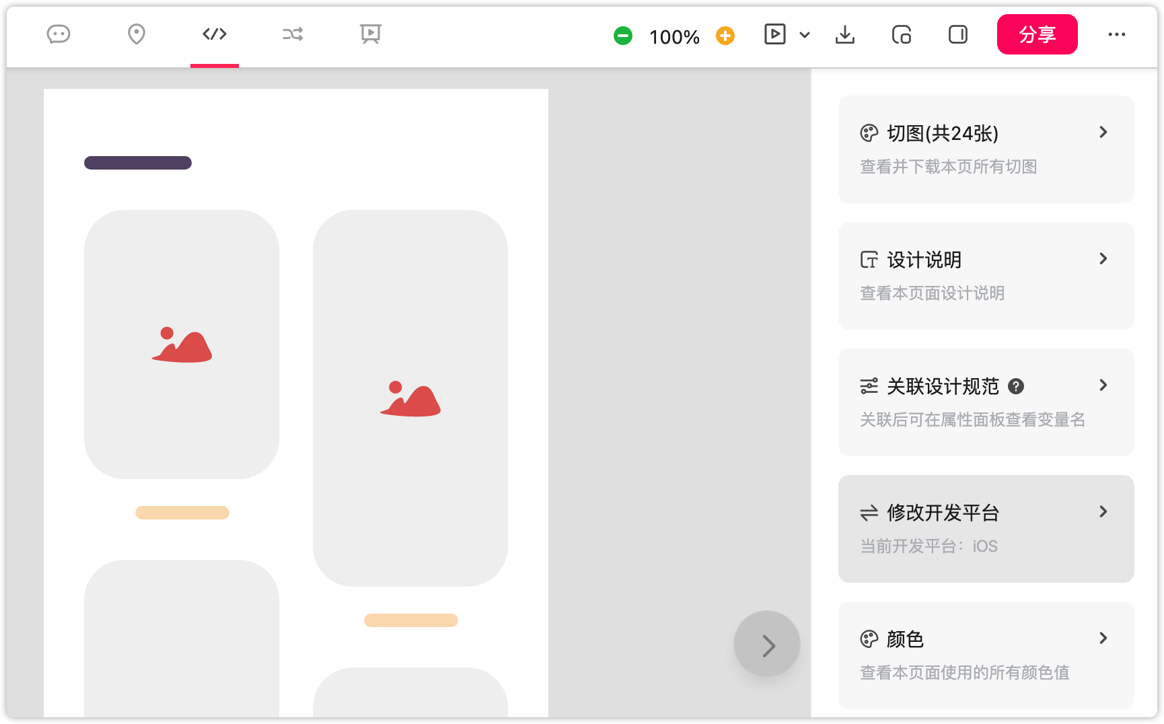Start preview with the play icon
Screen dimensions: 1164x724
click(775, 34)
